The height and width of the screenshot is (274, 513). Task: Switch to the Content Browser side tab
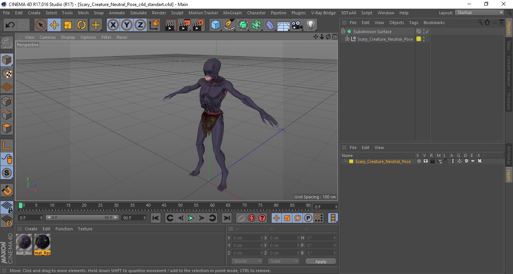click(x=509, y=71)
